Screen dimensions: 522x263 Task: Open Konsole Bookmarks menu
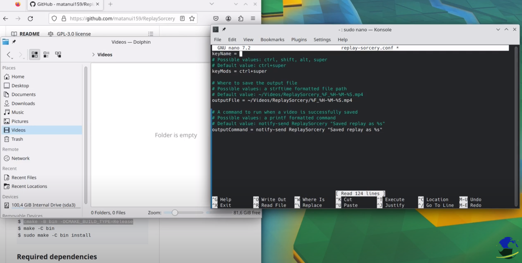272,39
